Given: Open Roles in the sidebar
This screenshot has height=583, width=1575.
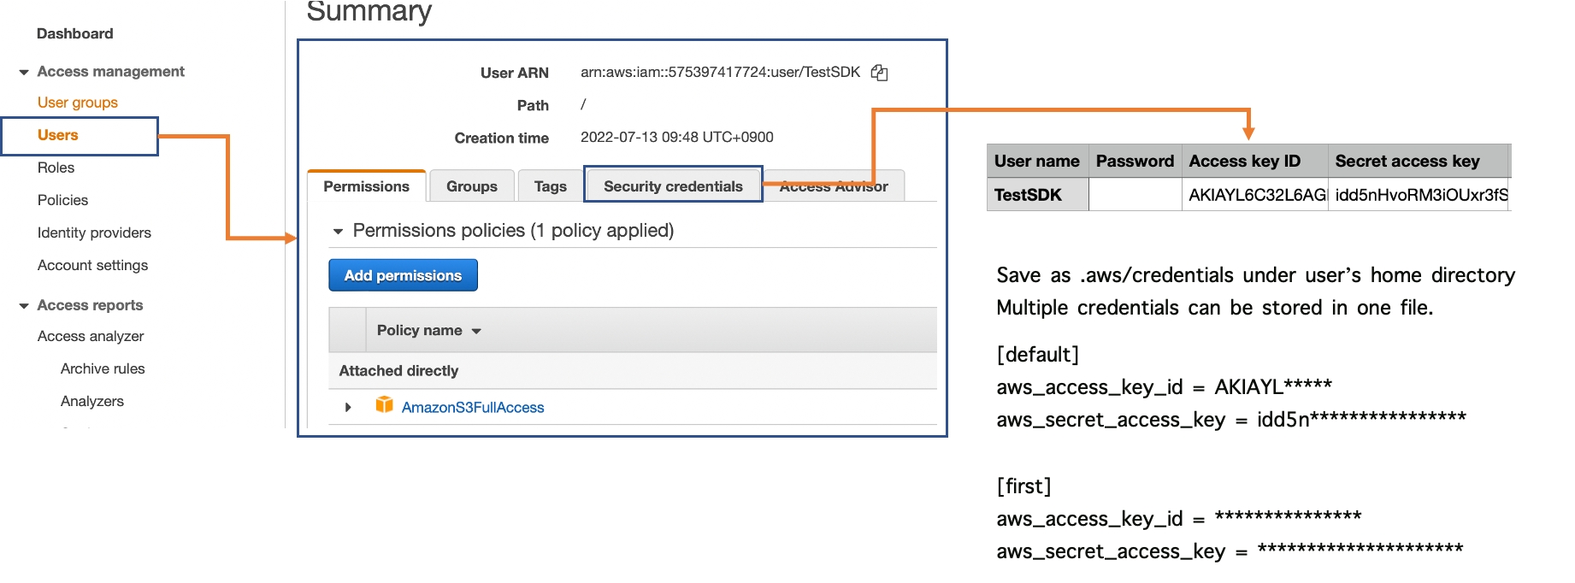Looking at the screenshot, I should pos(56,168).
